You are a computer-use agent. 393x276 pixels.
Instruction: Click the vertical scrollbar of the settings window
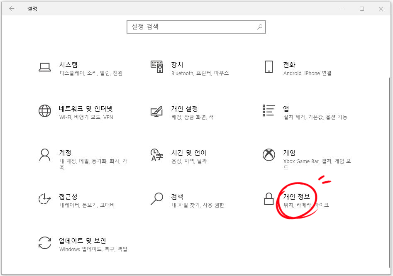point(389,173)
